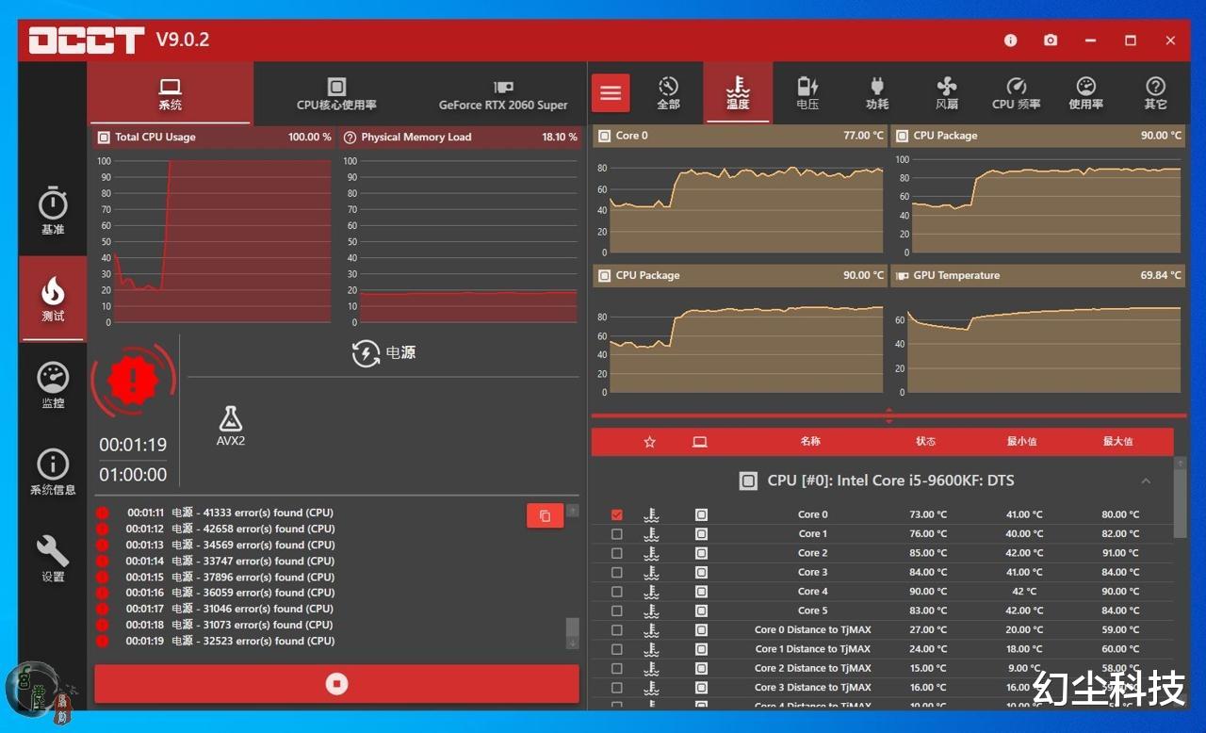Click the star favorites column header

pyautogui.click(x=649, y=441)
